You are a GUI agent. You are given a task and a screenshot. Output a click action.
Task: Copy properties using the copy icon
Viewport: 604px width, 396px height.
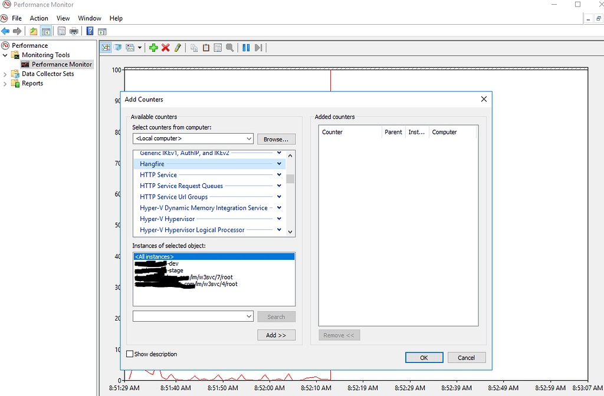tap(194, 48)
